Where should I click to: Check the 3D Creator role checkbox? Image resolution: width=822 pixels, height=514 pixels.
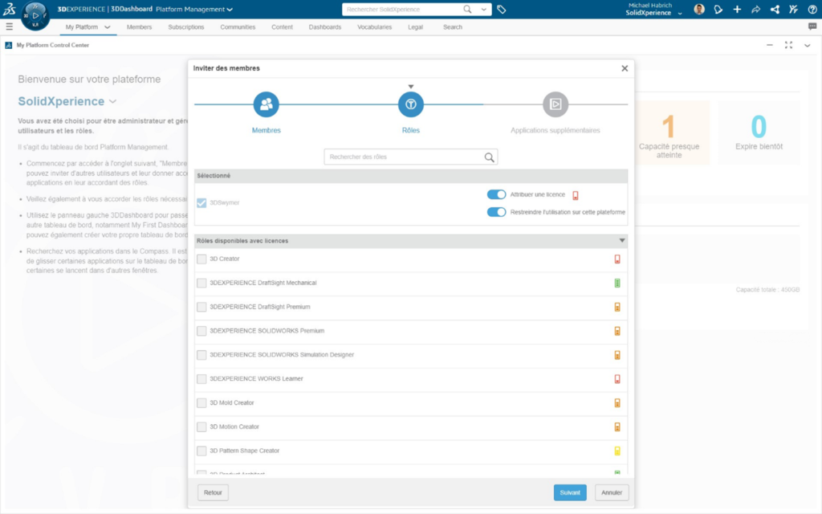pos(201,259)
